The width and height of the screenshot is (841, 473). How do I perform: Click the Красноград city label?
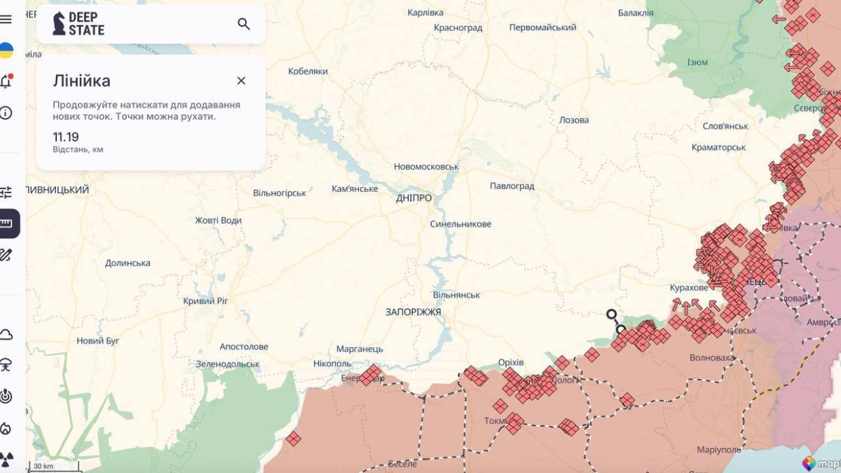(x=458, y=27)
